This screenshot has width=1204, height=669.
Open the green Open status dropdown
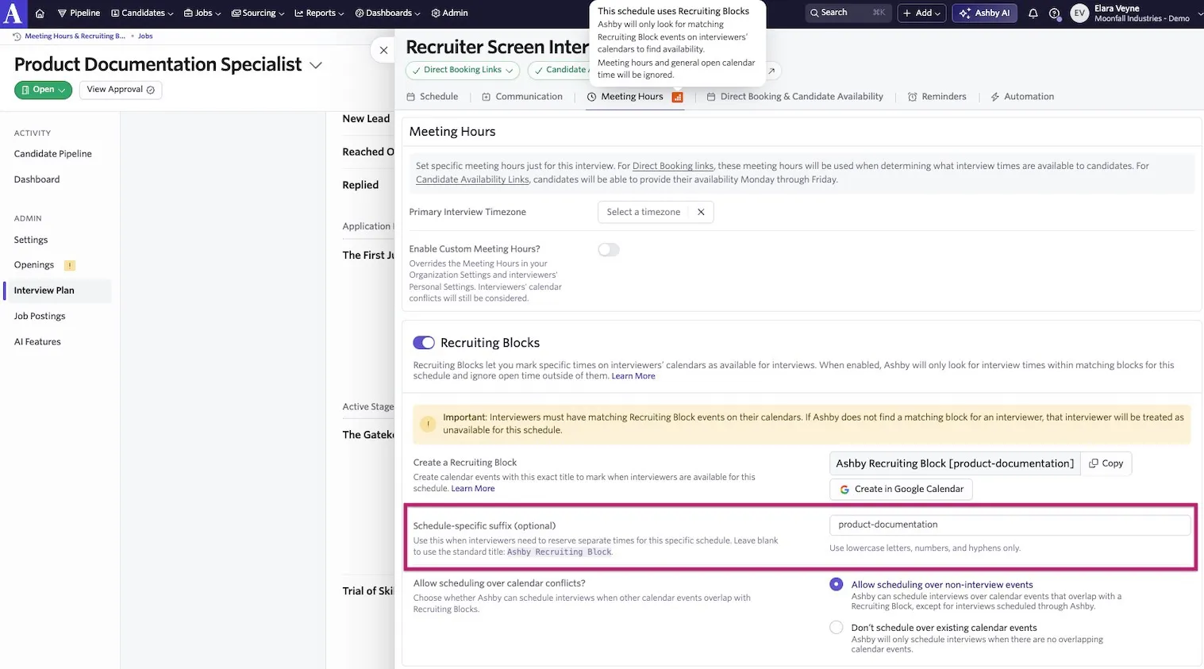[x=43, y=90]
